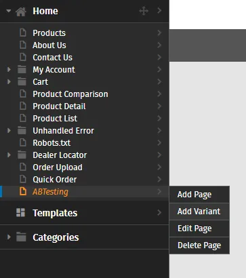Open chevron menu for Robots.txt row
The height and width of the screenshot is (278, 246).
pyautogui.click(x=159, y=142)
